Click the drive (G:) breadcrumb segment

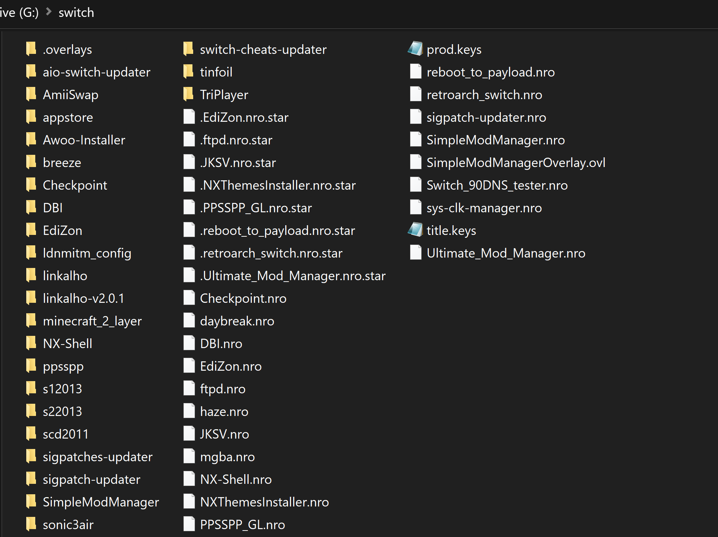pos(19,13)
